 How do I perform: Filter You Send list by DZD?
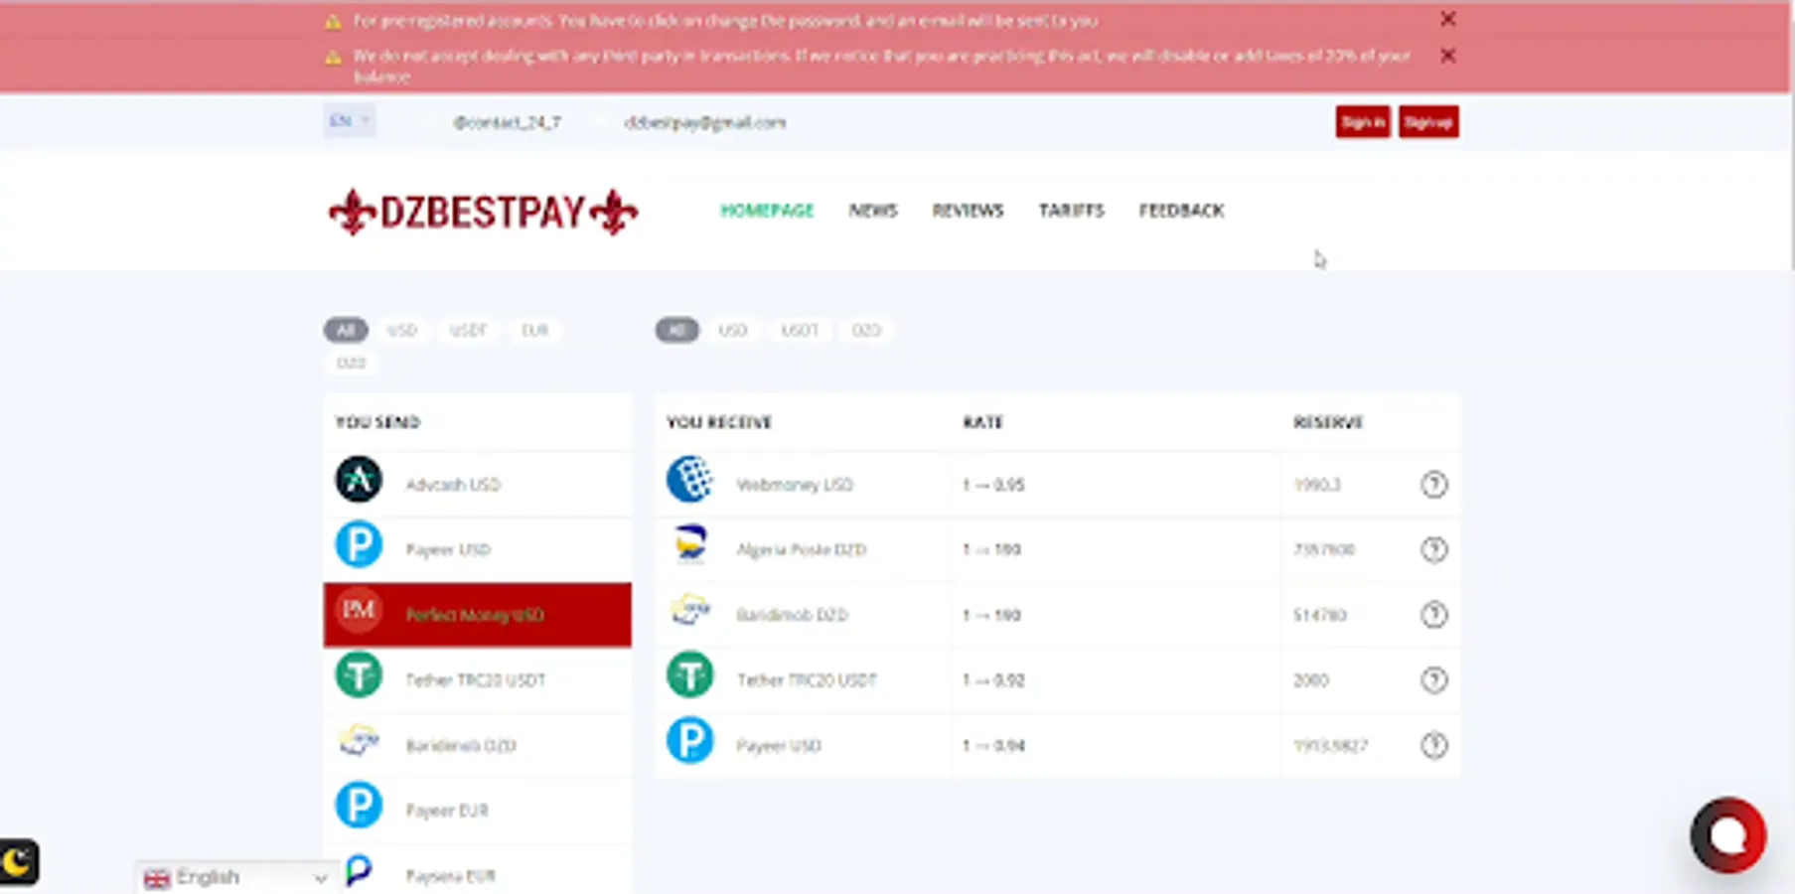351,363
